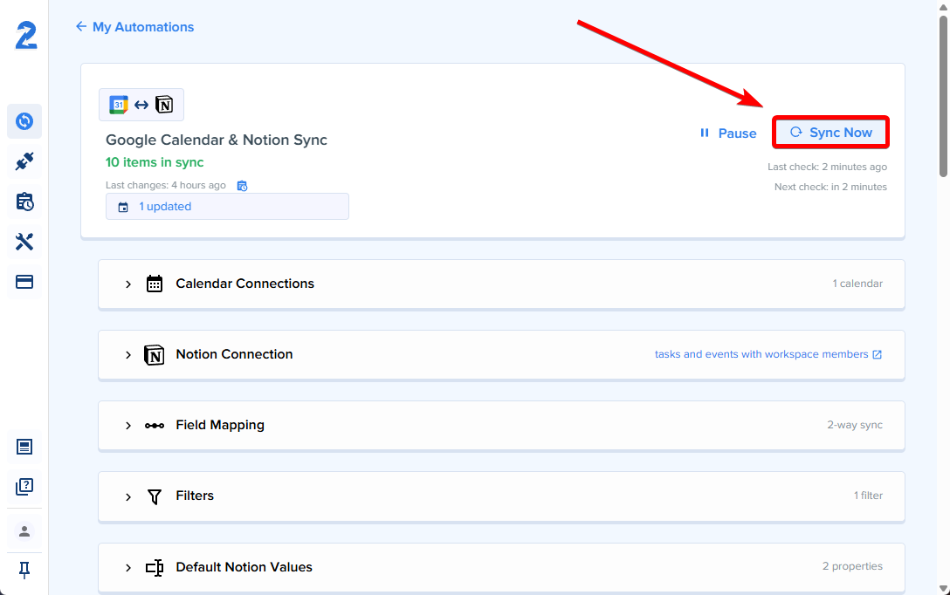Click the Sync Now button
This screenshot has height=595, width=950.
830,132
